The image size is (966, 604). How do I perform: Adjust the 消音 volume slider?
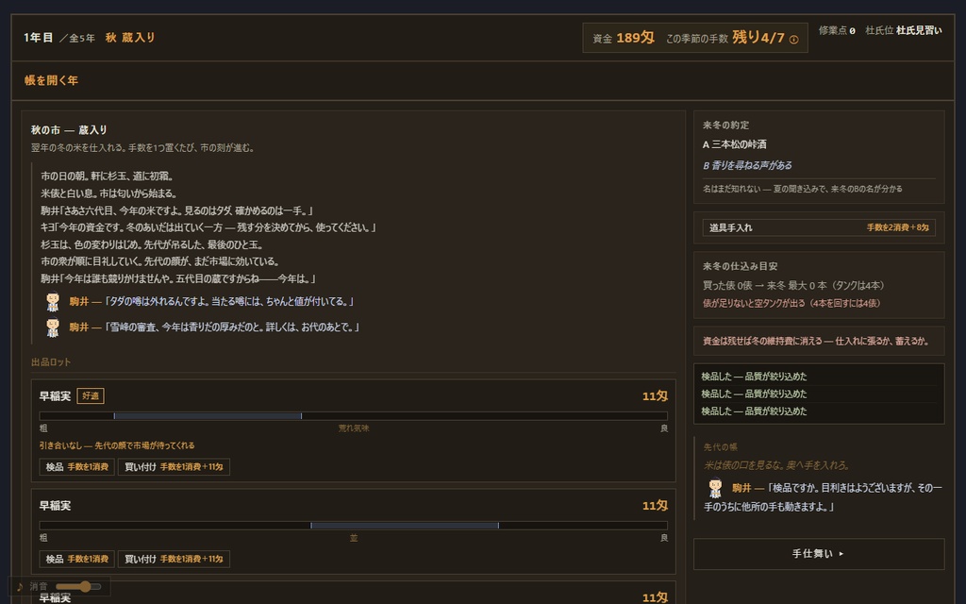tap(78, 586)
